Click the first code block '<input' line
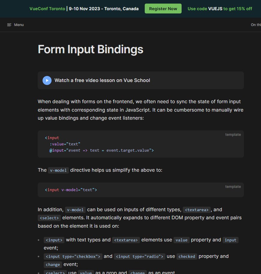The height and width of the screenshot is (274, 261). 52,138
